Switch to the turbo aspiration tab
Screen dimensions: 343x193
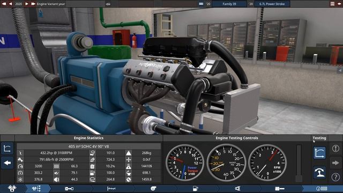point(153,188)
